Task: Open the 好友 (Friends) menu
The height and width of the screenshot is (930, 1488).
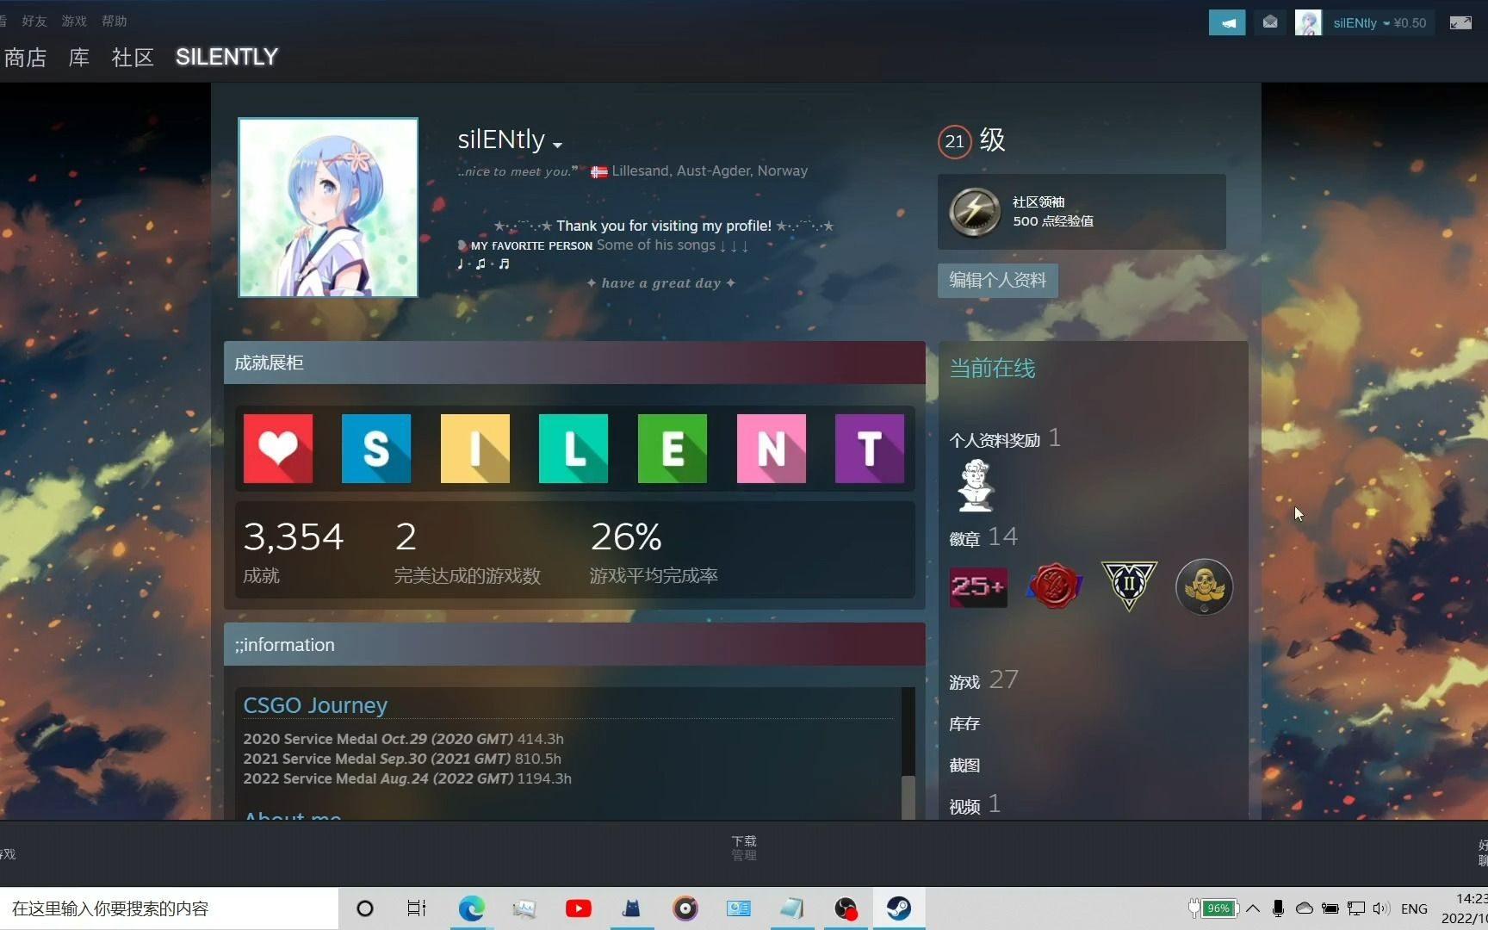Action: click(34, 21)
